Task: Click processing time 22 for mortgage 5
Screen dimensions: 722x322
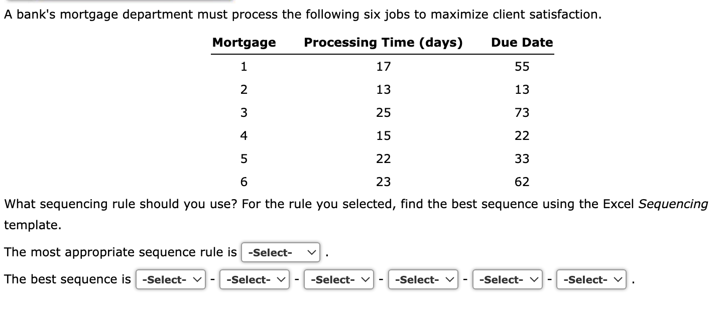Action: tap(384, 158)
